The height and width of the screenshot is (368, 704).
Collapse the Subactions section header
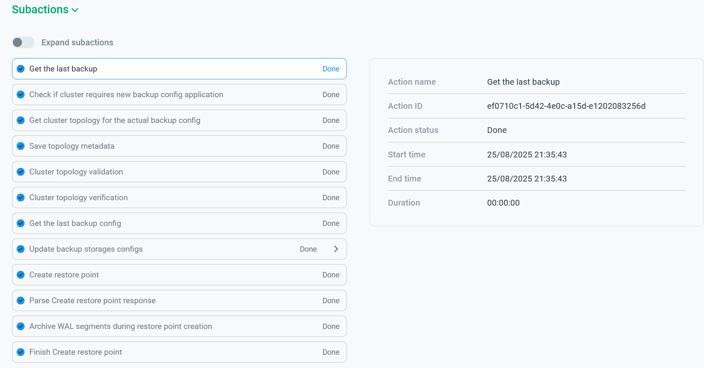click(40, 10)
